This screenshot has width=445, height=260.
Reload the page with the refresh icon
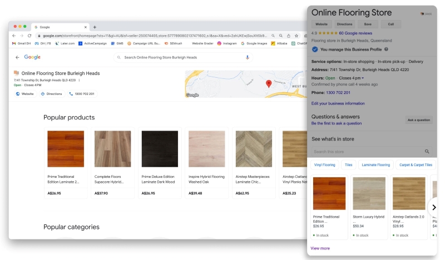(29, 36)
